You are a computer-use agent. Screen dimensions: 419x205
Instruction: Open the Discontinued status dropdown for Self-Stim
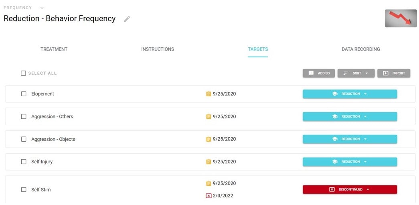[x=350, y=189]
